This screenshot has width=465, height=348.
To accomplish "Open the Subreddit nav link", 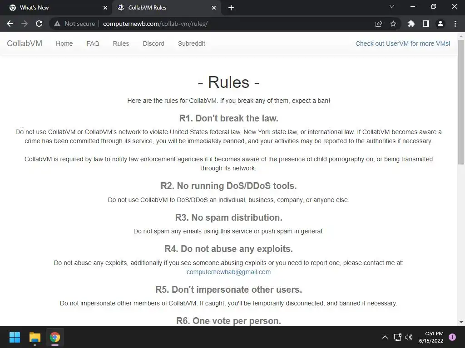I will pyautogui.click(x=192, y=43).
